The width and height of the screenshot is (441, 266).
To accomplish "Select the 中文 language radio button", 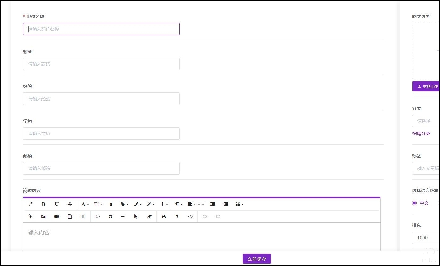I will point(414,203).
